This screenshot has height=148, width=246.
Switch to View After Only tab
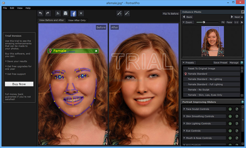pos(77,20)
